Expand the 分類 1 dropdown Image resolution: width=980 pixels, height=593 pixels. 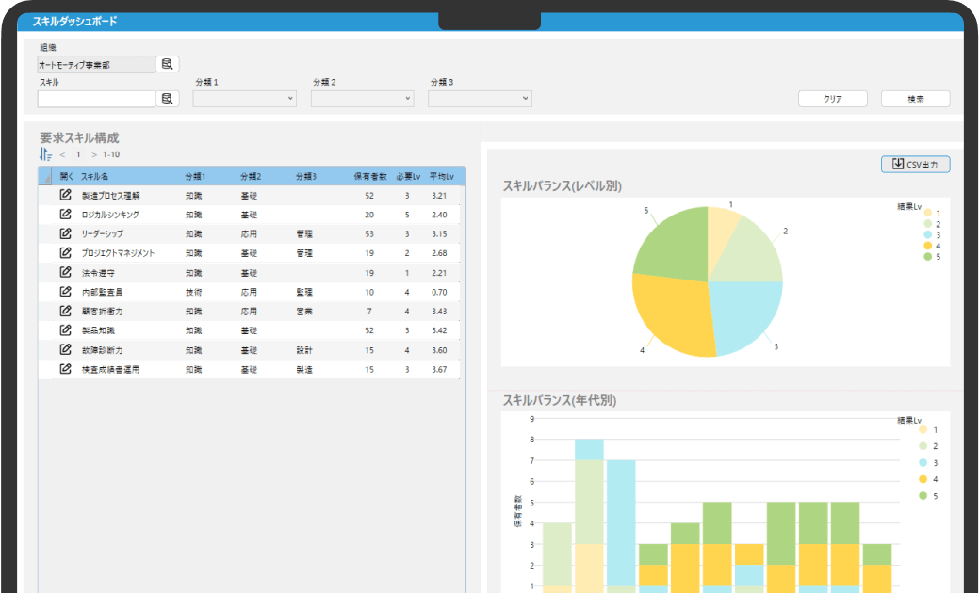click(x=244, y=99)
